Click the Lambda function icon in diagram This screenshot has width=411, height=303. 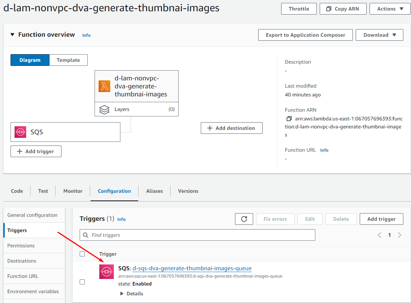click(104, 86)
